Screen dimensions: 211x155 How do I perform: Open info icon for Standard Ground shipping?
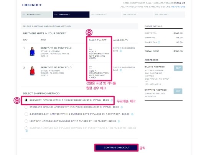(122, 107)
